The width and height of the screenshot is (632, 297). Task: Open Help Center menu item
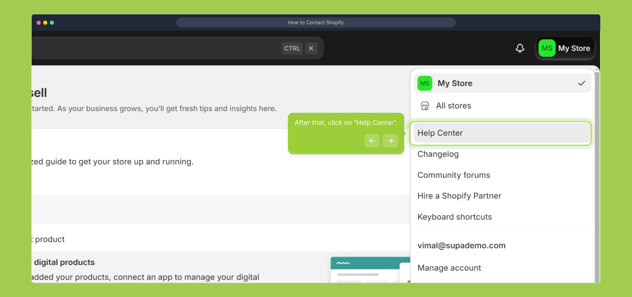click(440, 133)
